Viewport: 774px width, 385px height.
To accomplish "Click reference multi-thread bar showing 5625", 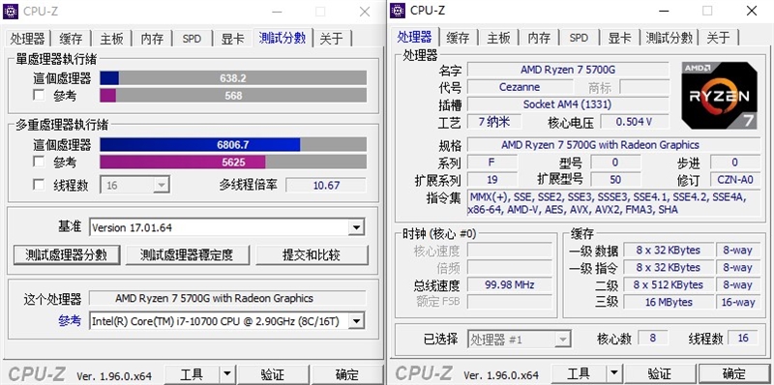I will pos(233,162).
